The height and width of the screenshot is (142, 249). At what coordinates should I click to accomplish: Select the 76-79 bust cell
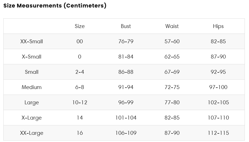[126, 41]
